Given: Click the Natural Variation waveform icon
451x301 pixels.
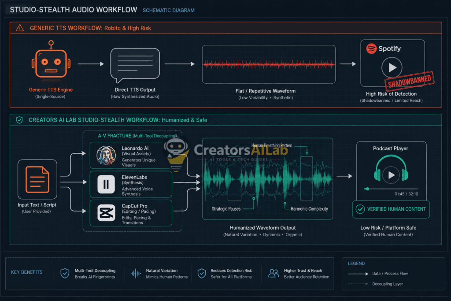Looking at the screenshot, I should (136, 273).
